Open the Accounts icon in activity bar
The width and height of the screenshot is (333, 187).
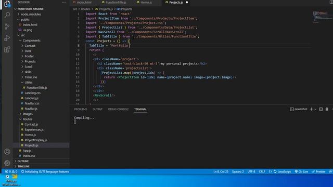click(x=7, y=152)
